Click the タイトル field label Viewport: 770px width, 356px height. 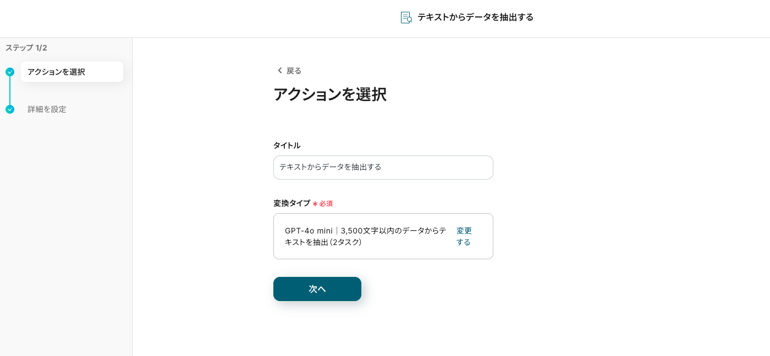coord(287,146)
